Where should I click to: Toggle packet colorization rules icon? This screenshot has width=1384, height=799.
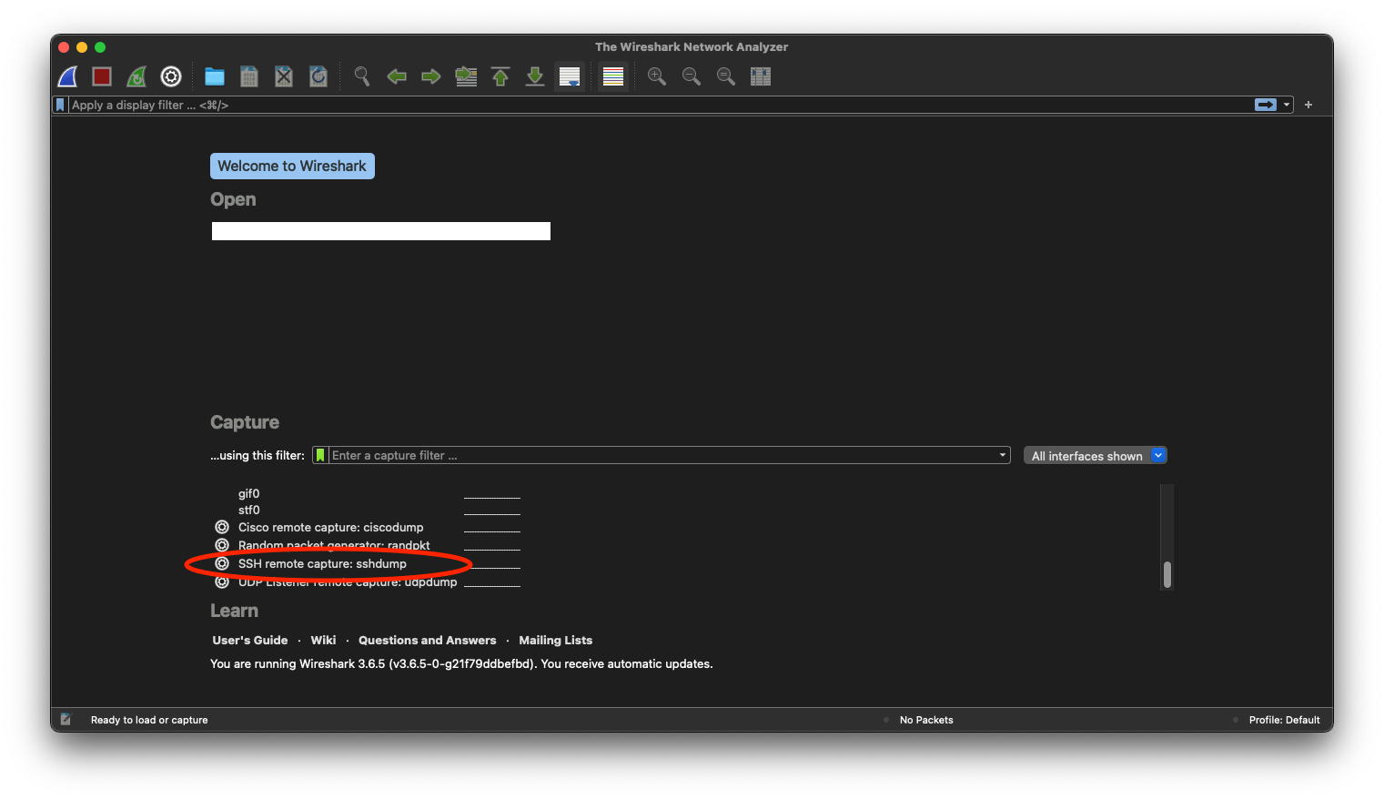tap(613, 76)
